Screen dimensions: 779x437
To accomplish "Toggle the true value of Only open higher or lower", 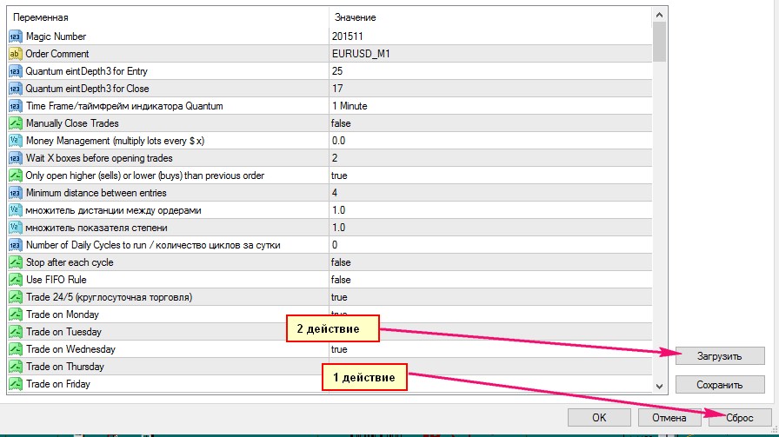I will [339, 175].
